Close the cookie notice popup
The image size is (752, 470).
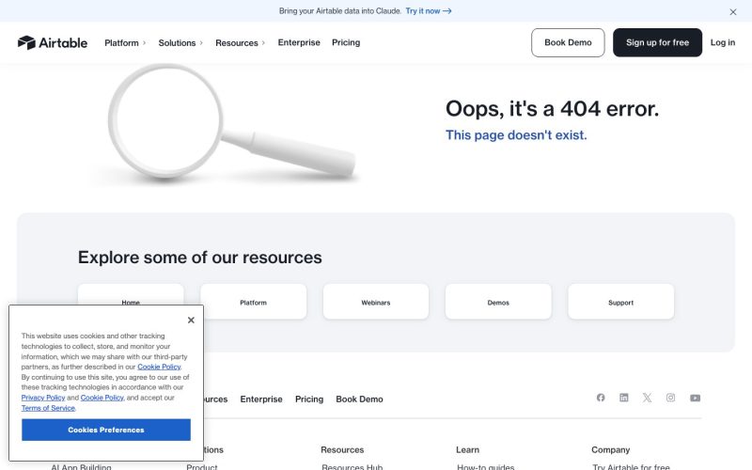click(191, 320)
